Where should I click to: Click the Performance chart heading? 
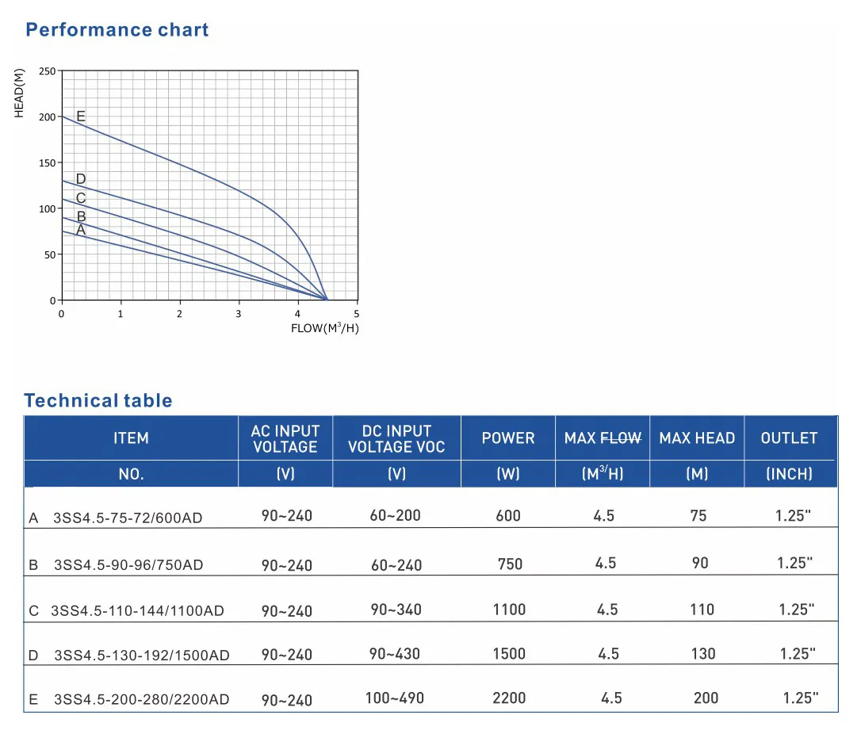(117, 30)
